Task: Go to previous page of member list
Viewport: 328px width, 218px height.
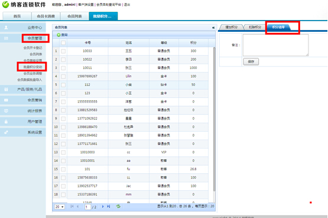Action: (x=78, y=206)
